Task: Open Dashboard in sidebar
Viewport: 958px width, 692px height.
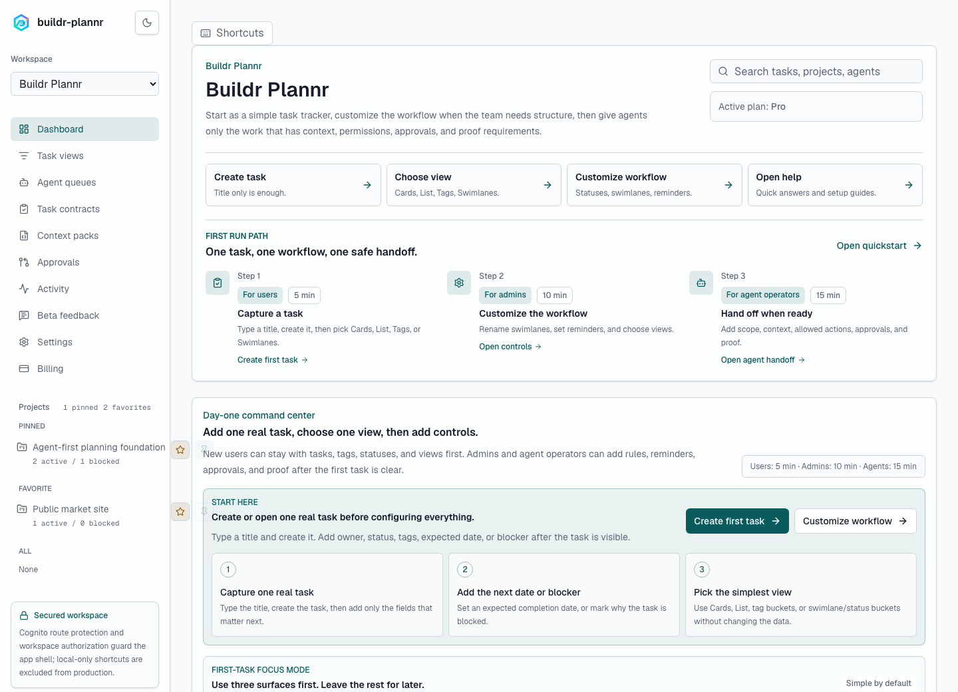Action: [x=84, y=129]
